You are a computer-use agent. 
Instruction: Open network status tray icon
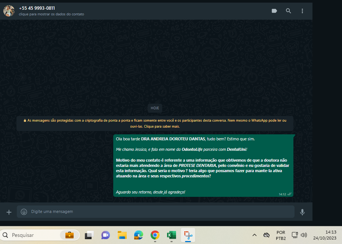295,235
